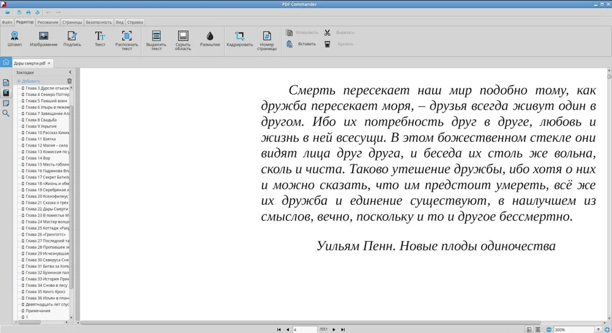Go to the home start screen
Viewport: 612px width, 333px height.
[x=6, y=62]
